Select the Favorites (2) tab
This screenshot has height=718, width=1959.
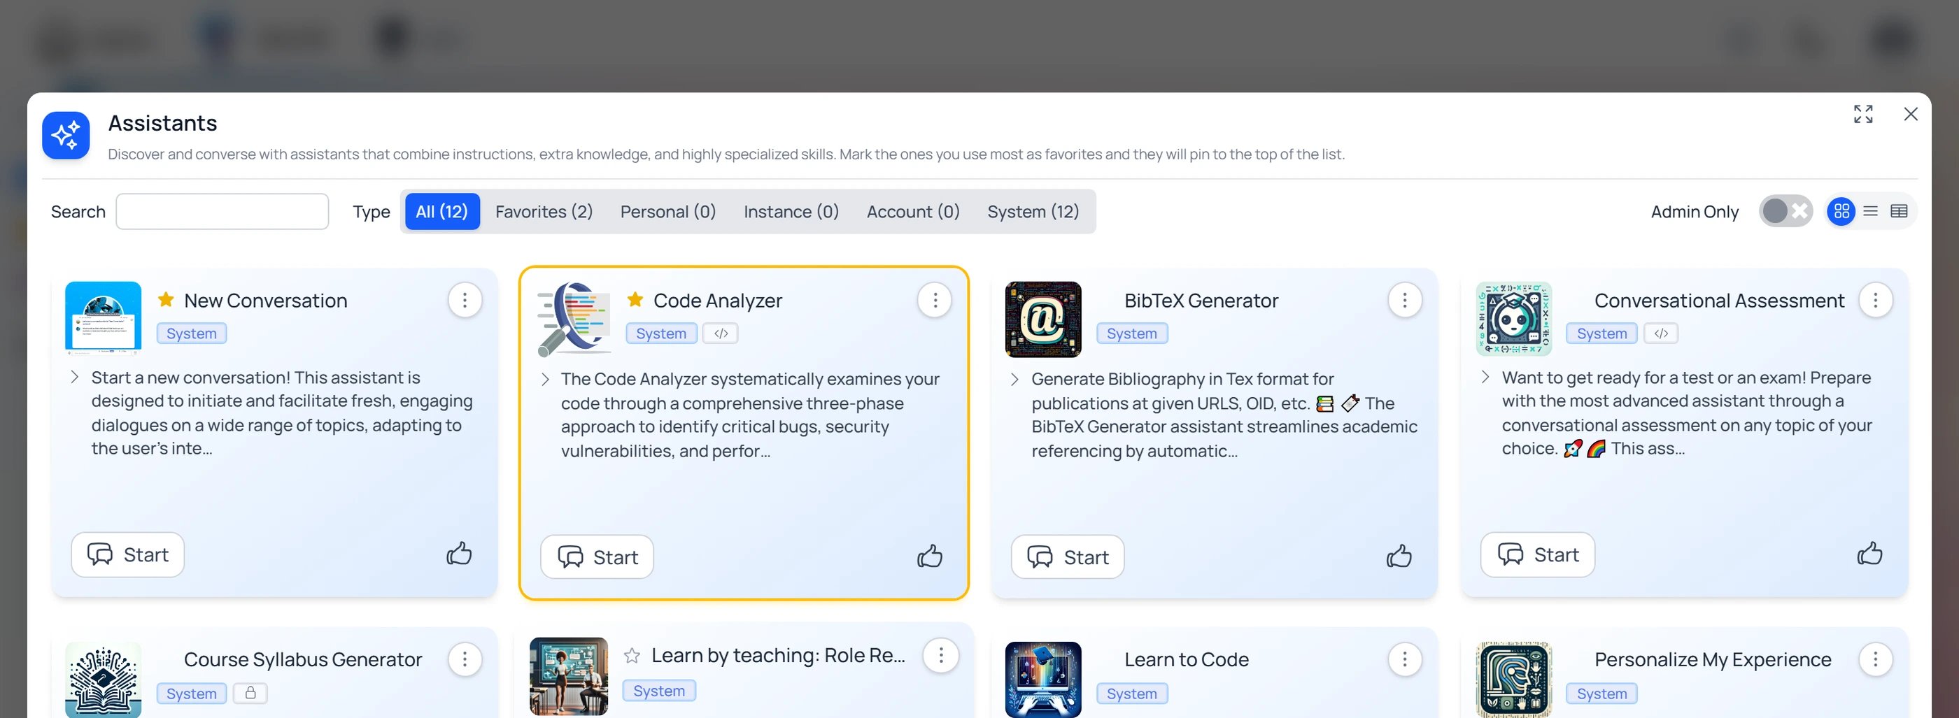click(544, 211)
